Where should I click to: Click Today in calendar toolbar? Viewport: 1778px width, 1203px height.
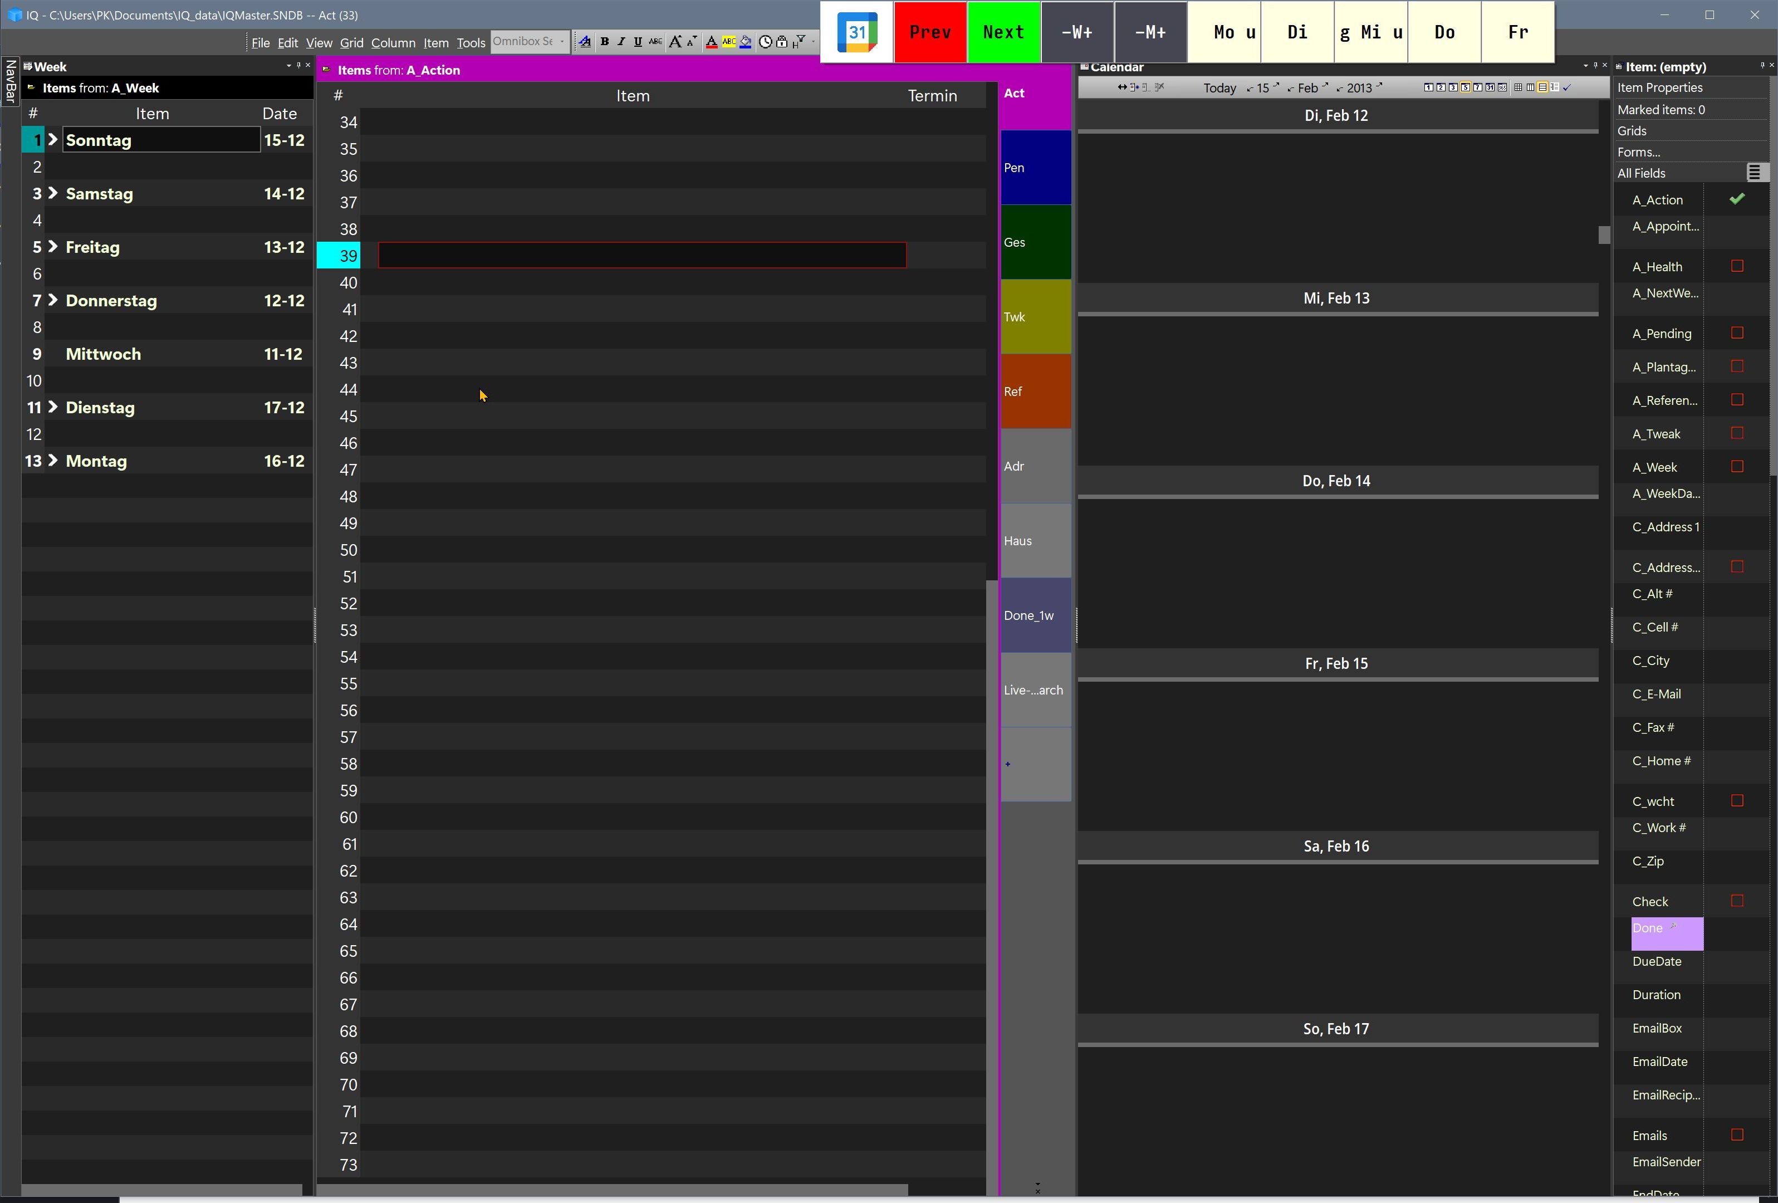[x=1219, y=88]
